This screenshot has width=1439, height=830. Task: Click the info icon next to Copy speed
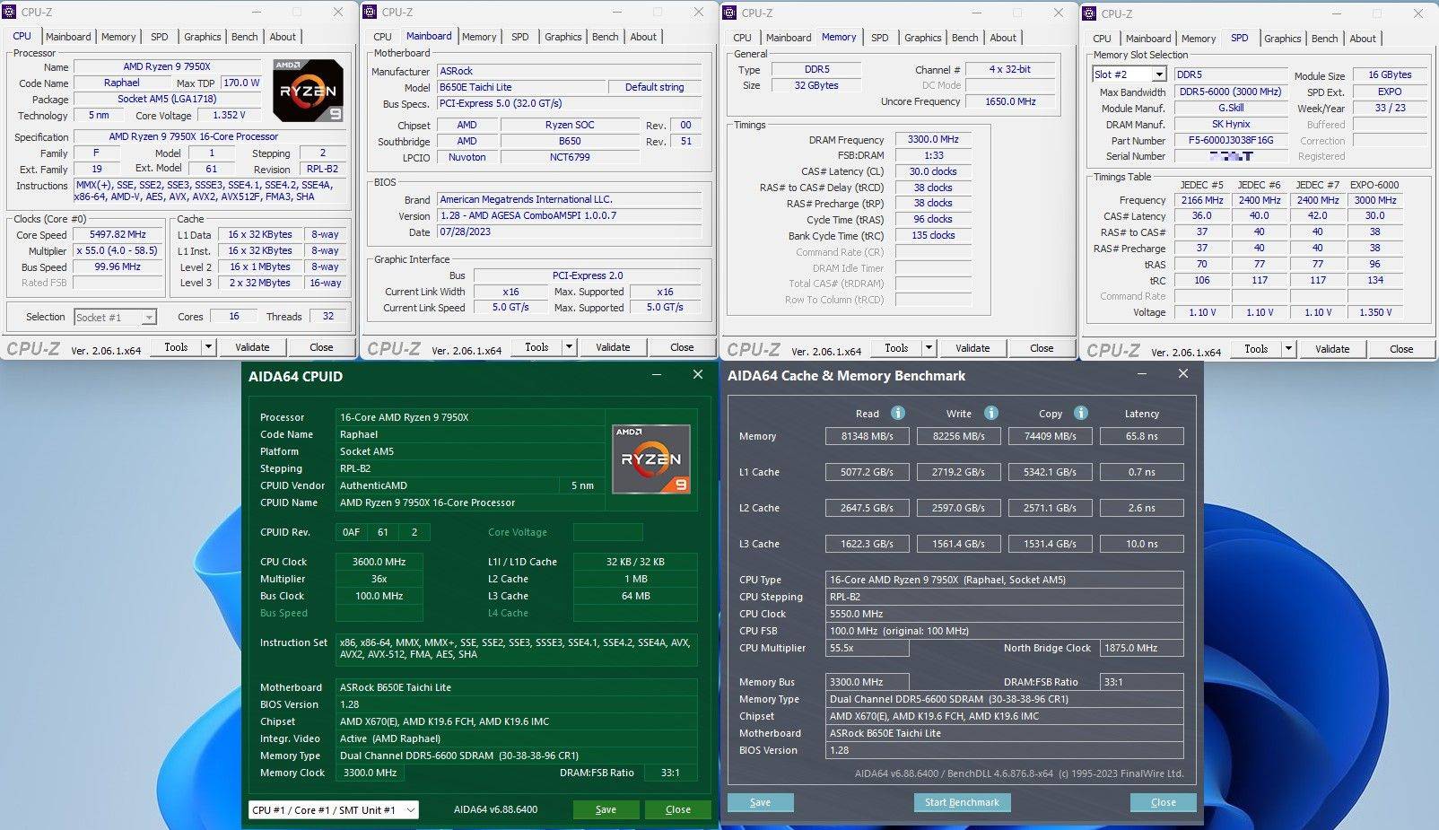[1080, 413]
